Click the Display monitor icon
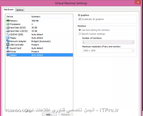This screenshot has width=143, height=116. [8, 55]
